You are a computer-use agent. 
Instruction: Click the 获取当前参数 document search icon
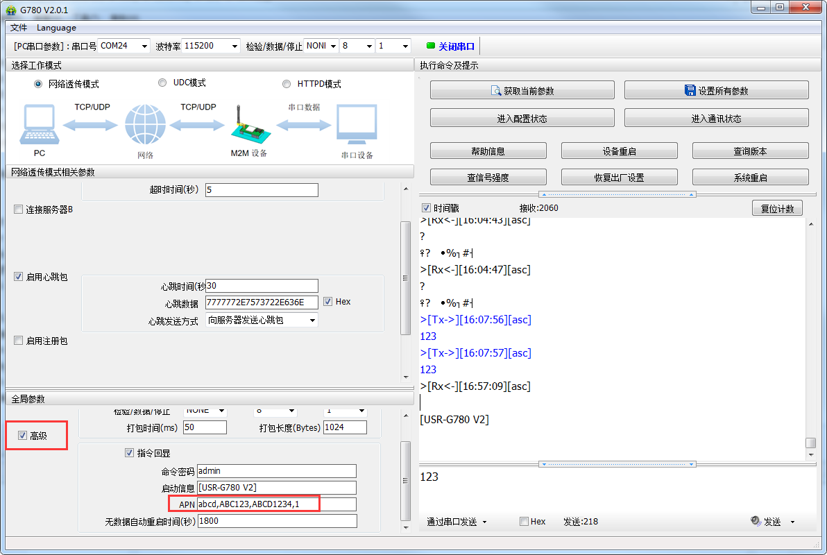point(496,91)
